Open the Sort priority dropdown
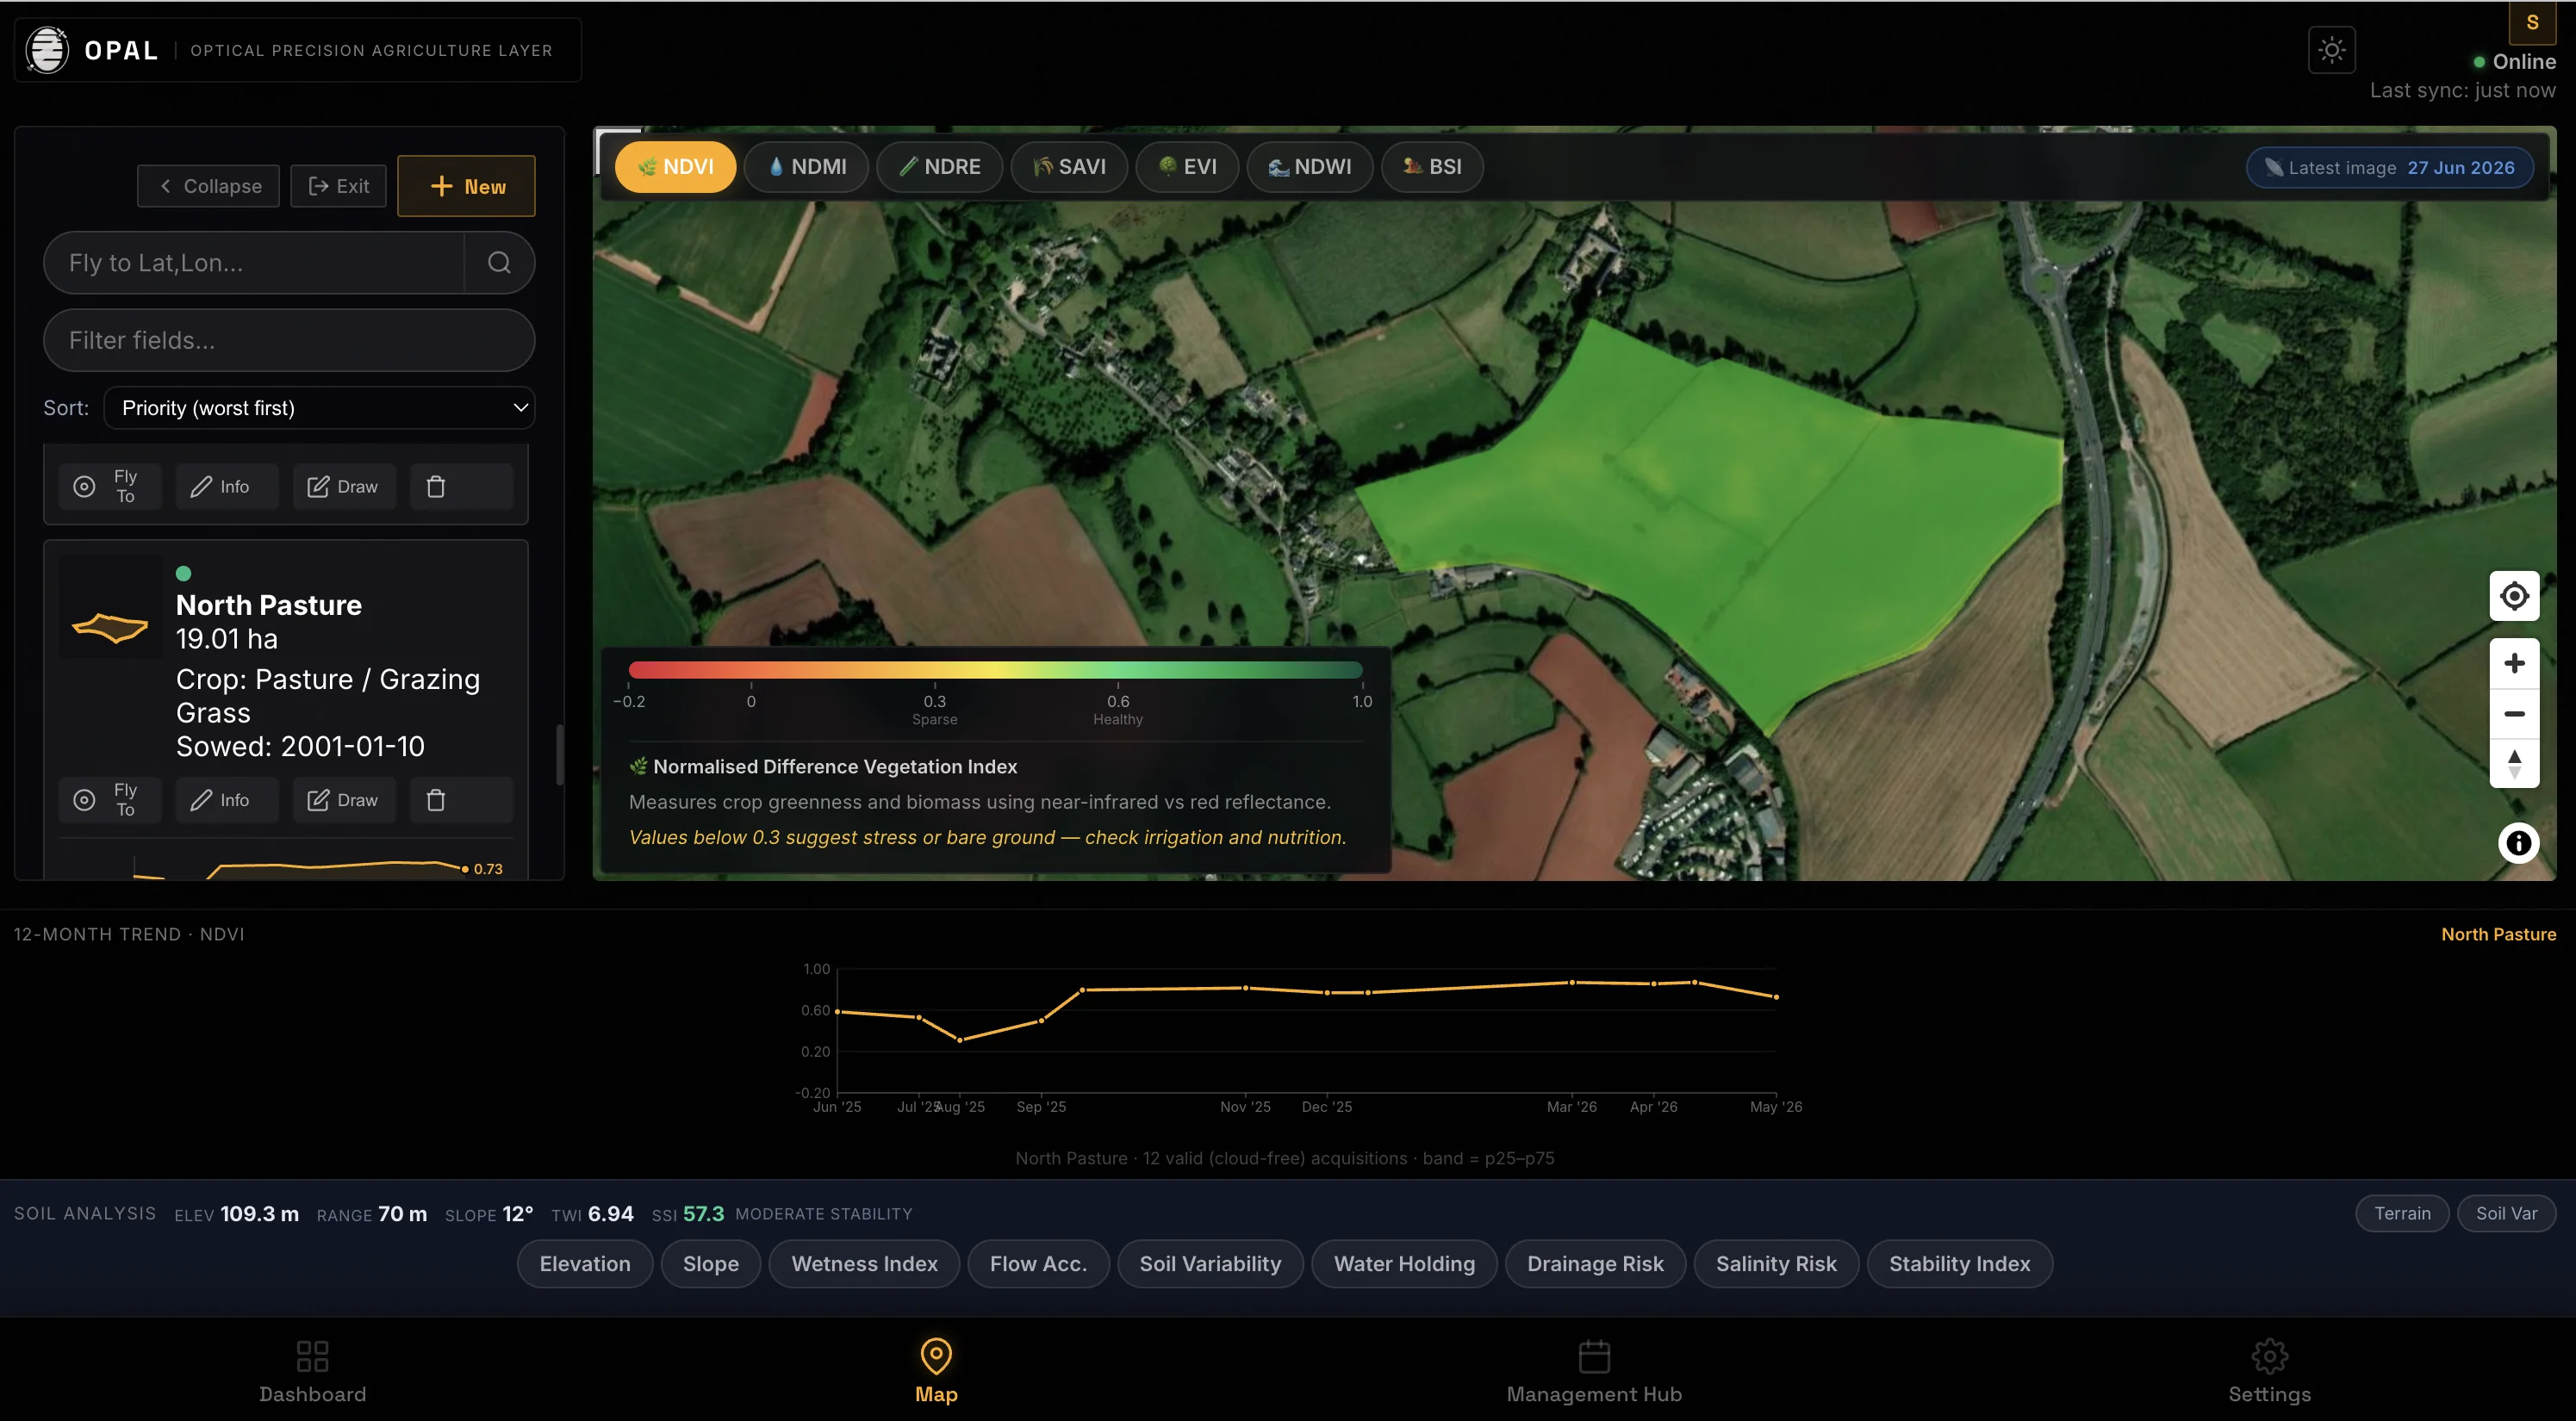Screen dimensions: 2576x1421 click(x=319, y=407)
